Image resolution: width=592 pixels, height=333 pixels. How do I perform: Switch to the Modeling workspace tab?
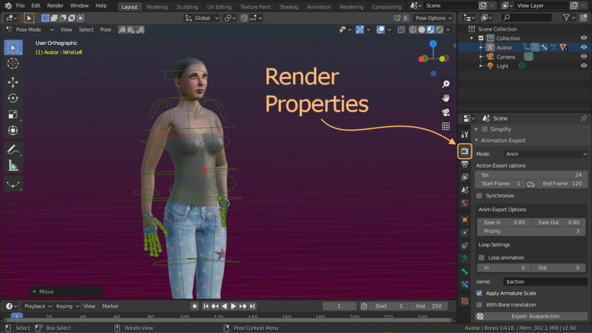tap(157, 7)
